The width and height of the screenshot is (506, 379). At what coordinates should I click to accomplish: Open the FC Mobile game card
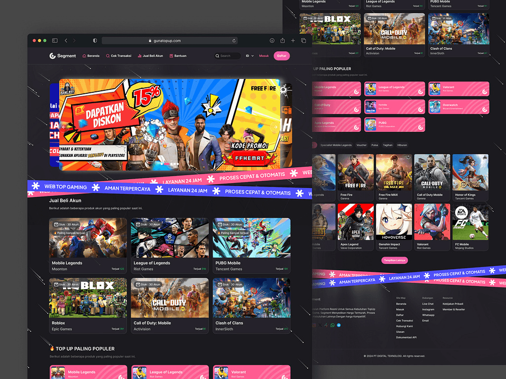point(470,227)
